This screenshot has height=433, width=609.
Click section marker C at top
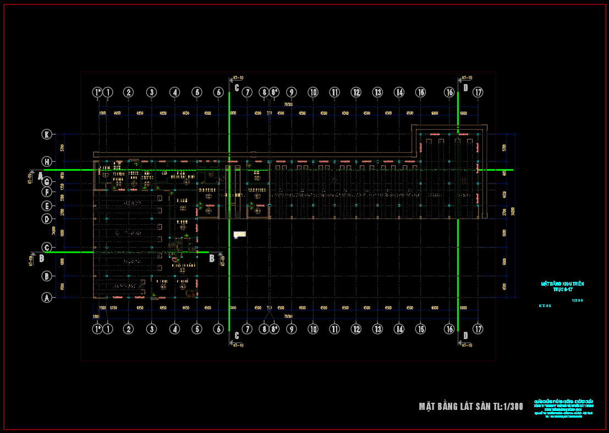coord(237,88)
